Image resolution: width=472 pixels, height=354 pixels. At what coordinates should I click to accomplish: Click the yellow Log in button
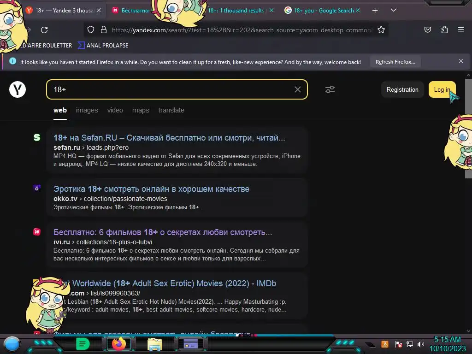[442, 89]
